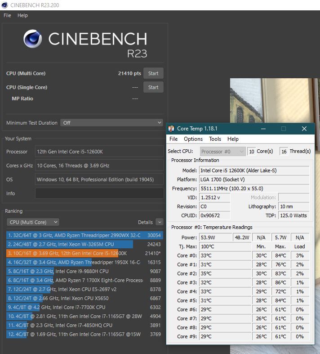Select ranking row Intel Xeon W-3265M
This screenshot has width=320, height=354.
[x=84, y=244]
